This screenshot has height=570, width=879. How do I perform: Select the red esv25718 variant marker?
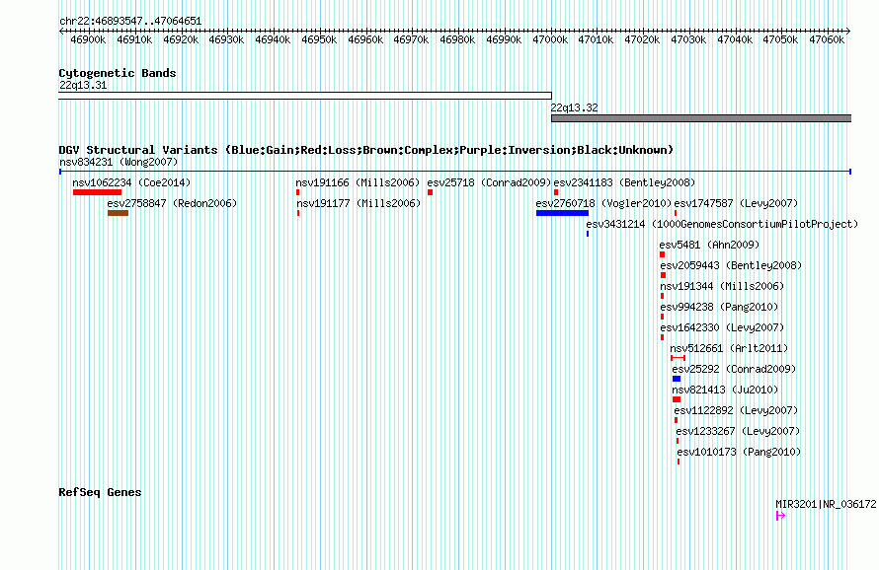click(430, 192)
